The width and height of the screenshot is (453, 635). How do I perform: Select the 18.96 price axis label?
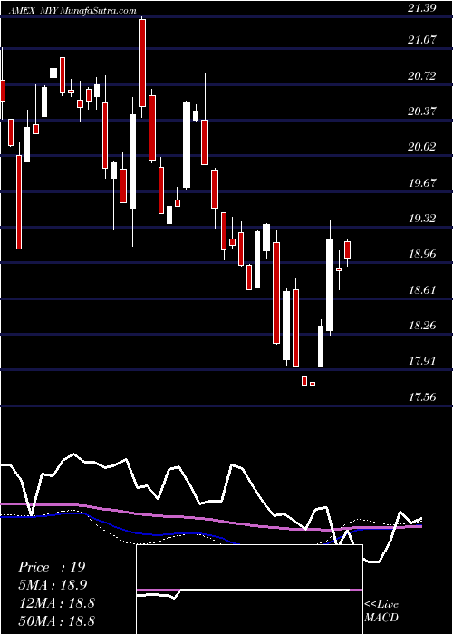click(422, 254)
